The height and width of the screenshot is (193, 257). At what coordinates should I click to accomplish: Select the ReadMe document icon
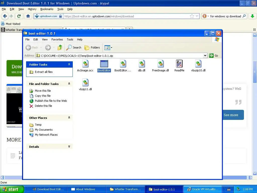click(179, 64)
